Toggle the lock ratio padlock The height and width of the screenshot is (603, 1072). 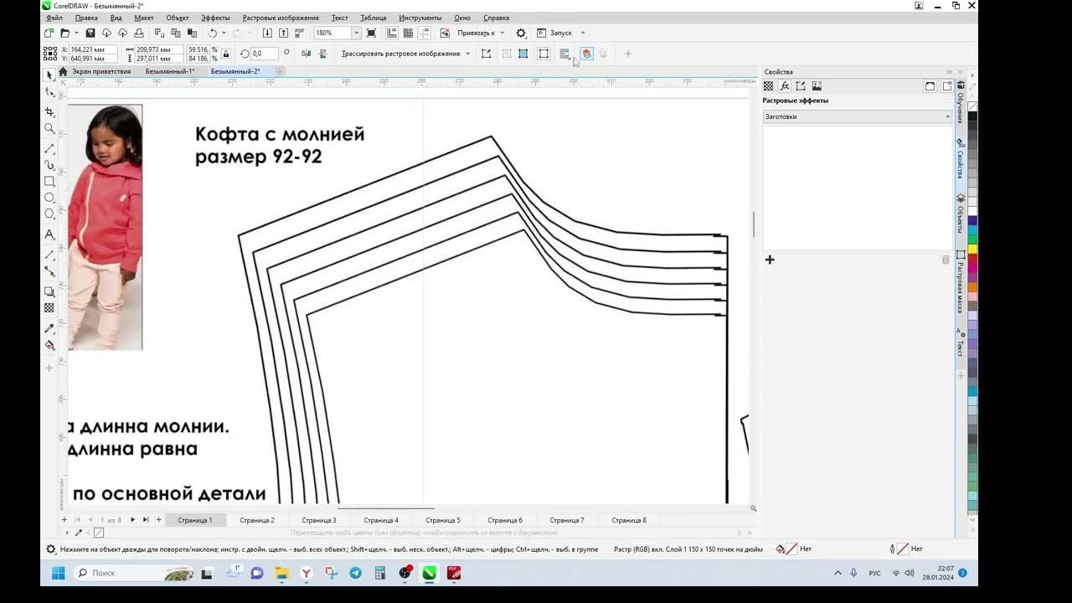[x=226, y=54]
